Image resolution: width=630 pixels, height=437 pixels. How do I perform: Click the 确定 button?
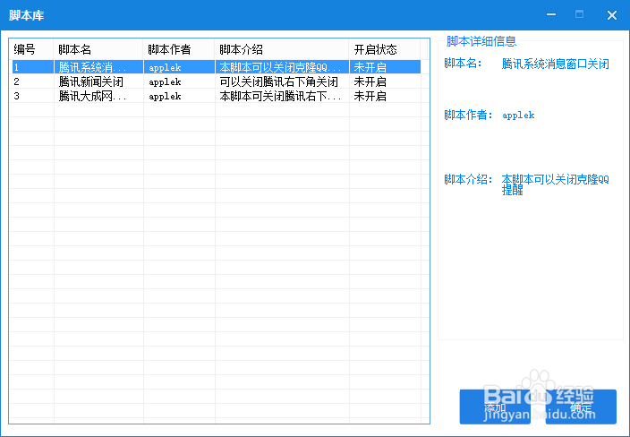point(581,407)
